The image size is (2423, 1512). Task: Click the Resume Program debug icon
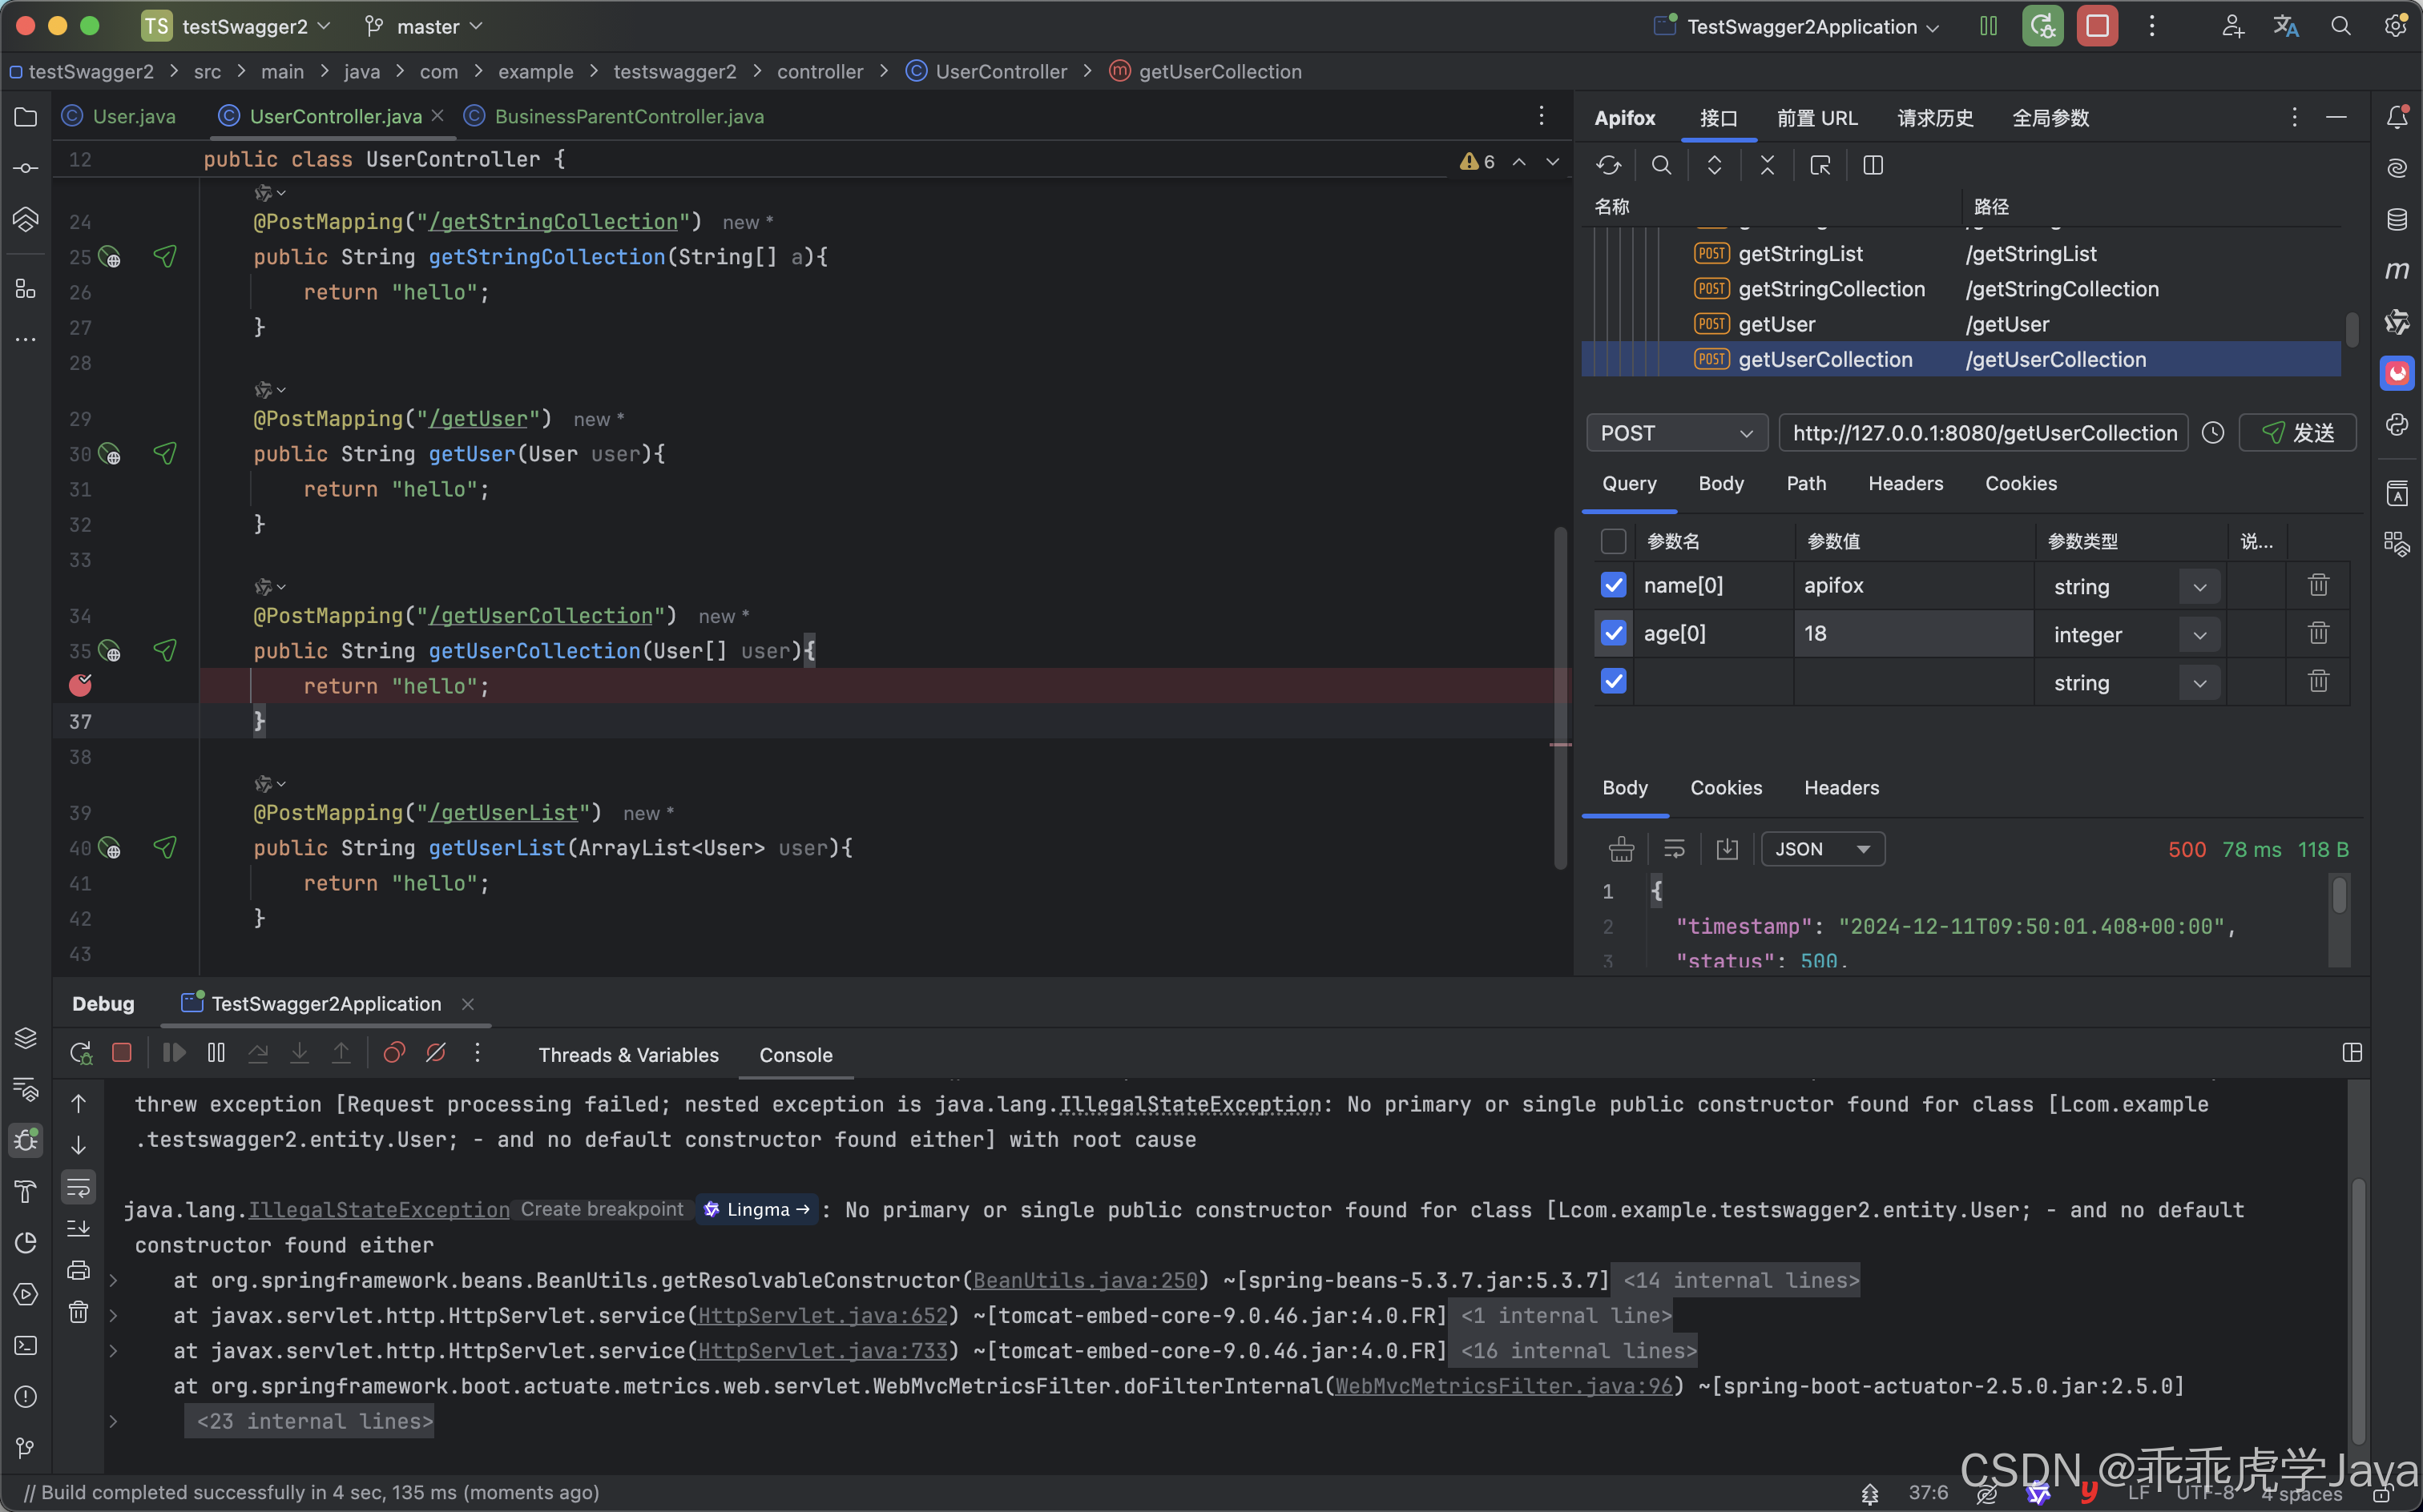coord(173,1053)
